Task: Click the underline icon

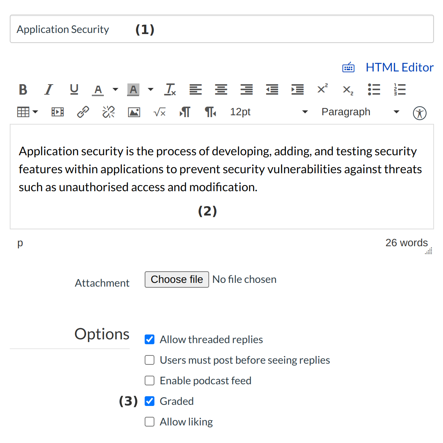Action: tap(74, 89)
